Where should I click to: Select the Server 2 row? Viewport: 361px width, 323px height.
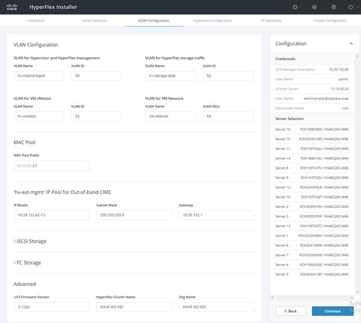point(312,206)
